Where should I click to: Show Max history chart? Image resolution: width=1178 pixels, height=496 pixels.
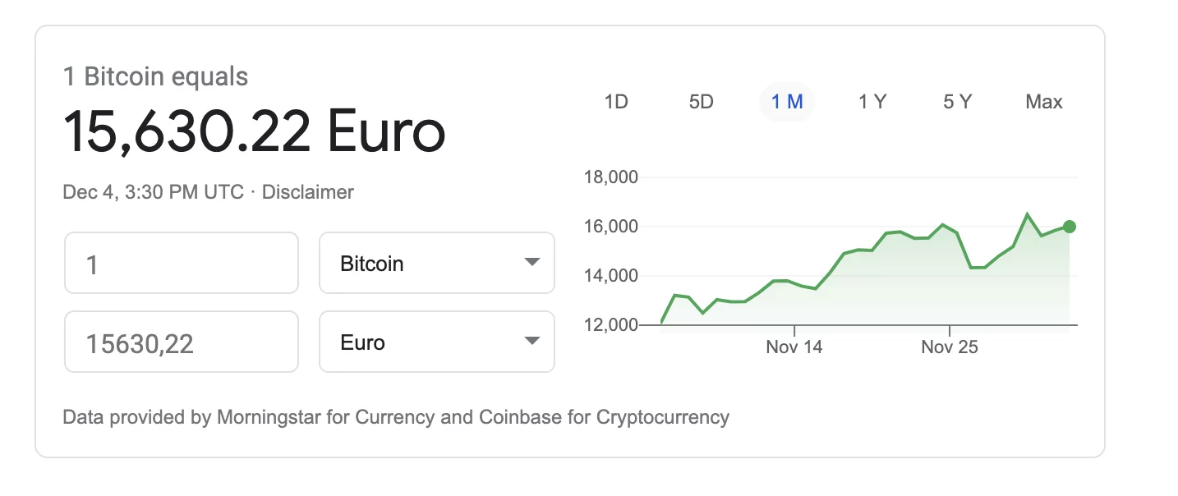[1044, 102]
